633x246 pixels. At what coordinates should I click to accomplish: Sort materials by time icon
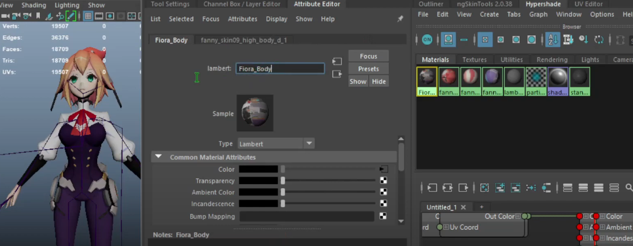pyautogui.click(x=583, y=39)
